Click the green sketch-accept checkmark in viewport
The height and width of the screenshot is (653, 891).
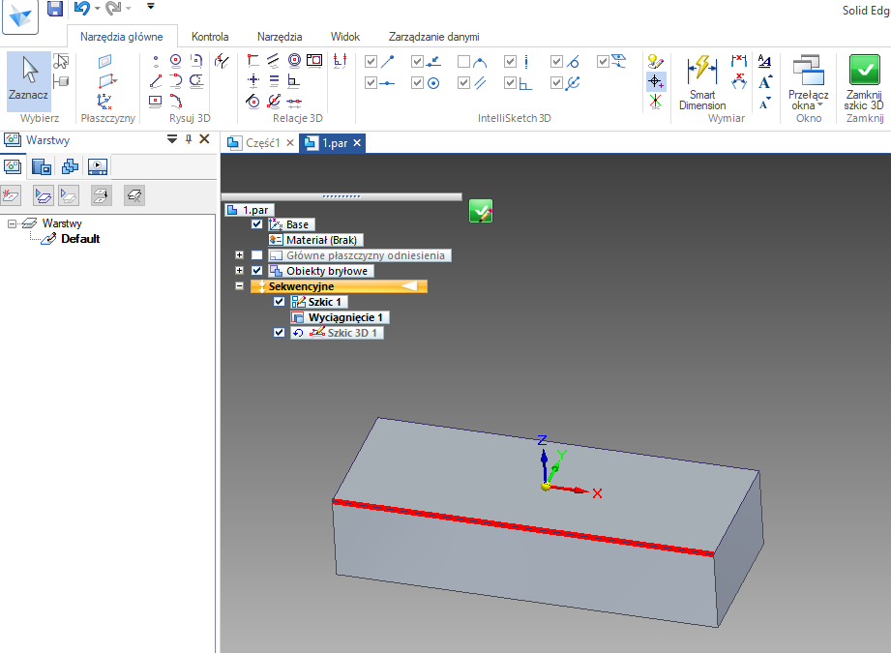pos(481,212)
